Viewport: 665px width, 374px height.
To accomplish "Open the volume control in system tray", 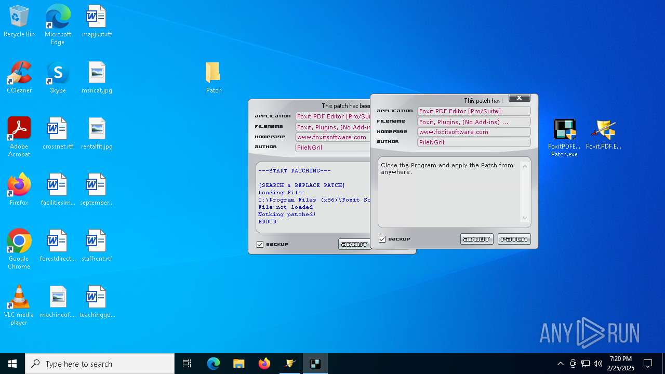I will tap(597, 364).
